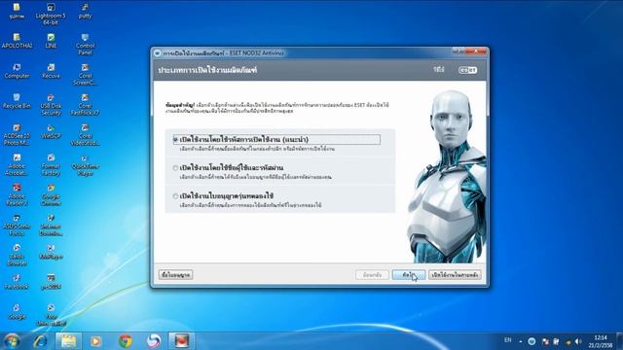Select the ASUS Sonic Focus shortcut
The image size is (623, 350).
point(17,226)
